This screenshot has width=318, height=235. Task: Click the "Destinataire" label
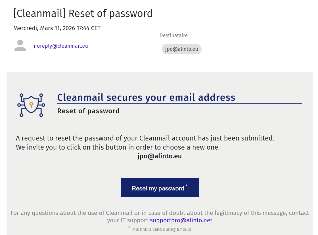point(173,35)
